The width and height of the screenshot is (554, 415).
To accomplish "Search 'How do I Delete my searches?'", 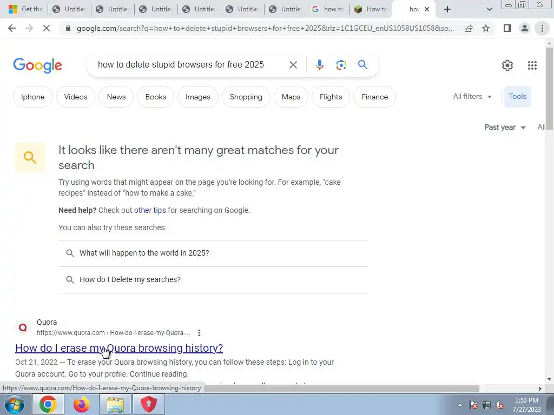I will (213, 280).
